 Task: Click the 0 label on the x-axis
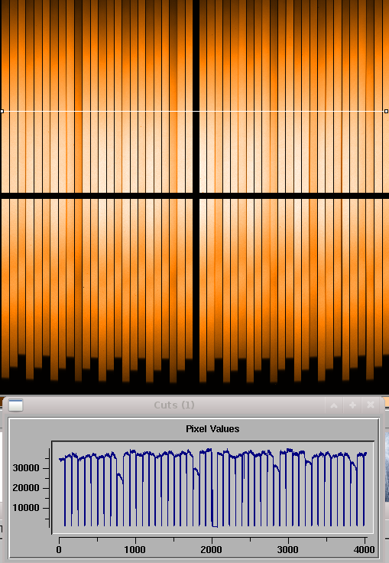(x=59, y=550)
